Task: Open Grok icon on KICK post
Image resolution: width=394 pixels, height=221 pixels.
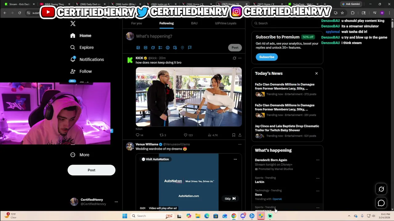Action: point(234,58)
